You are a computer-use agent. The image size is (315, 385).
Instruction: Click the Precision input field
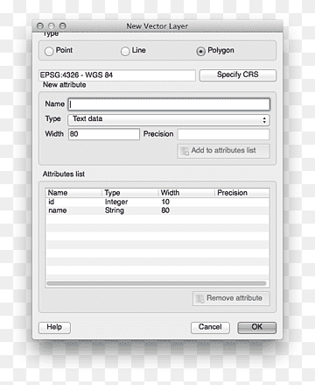point(223,134)
